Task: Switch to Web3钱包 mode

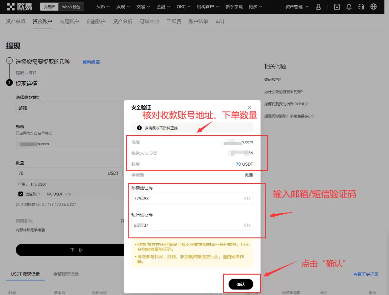Action: (72, 6)
